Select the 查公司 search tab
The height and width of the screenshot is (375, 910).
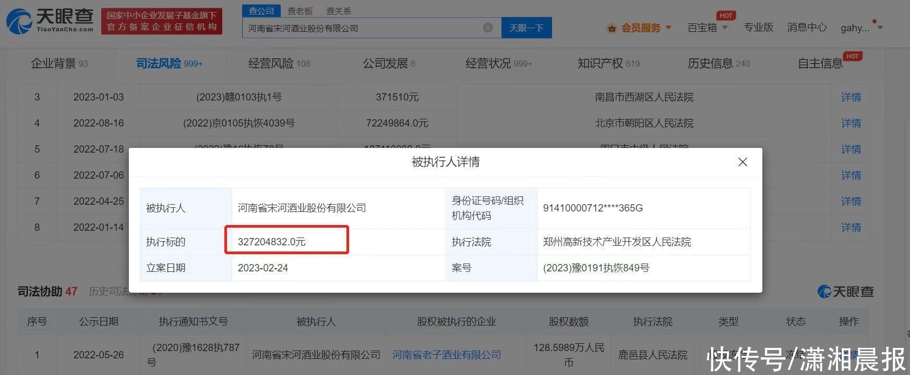pyautogui.click(x=261, y=10)
